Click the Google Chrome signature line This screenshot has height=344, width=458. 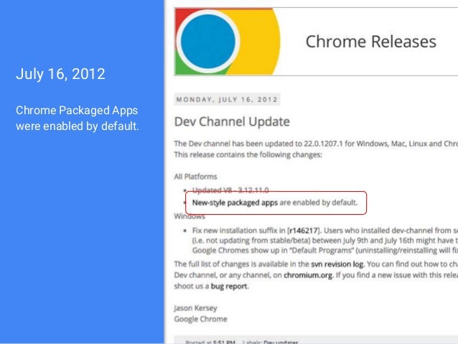pyautogui.click(x=200, y=319)
